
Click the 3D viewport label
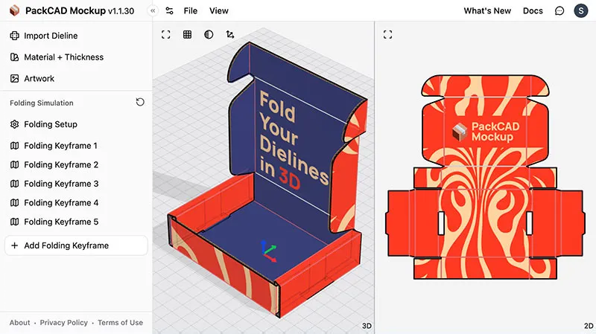click(367, 326)
